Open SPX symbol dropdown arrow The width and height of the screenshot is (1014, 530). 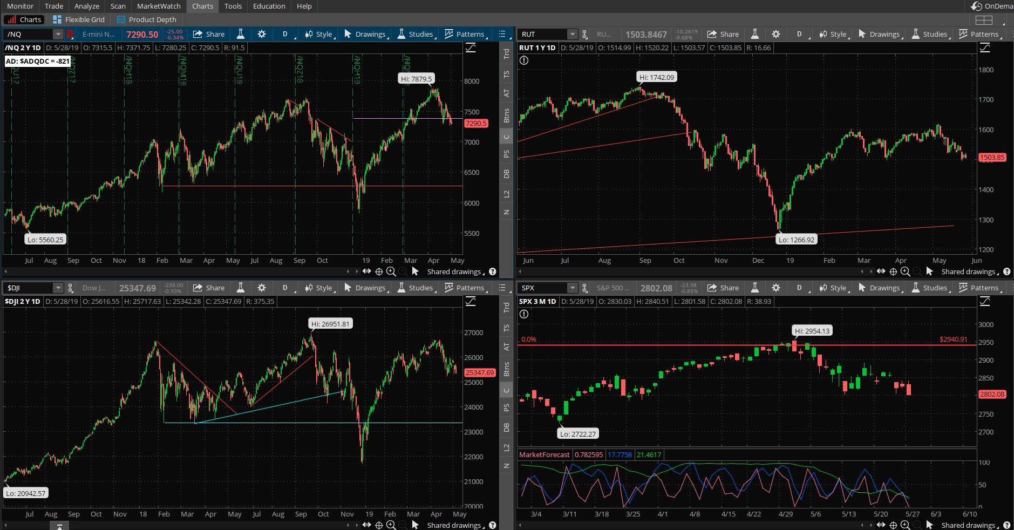point(572,288)
